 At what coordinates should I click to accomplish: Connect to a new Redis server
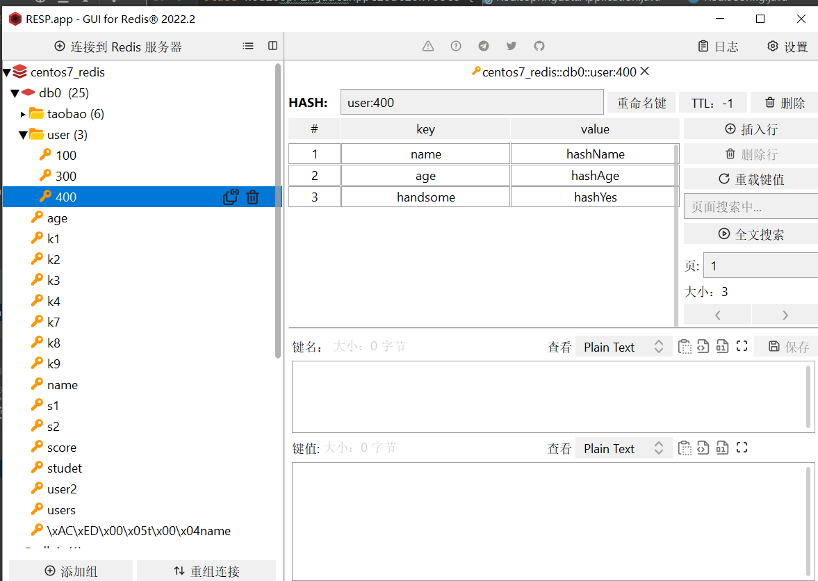point(118,47)
